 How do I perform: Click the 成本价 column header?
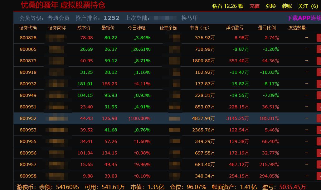click(84, 28)
